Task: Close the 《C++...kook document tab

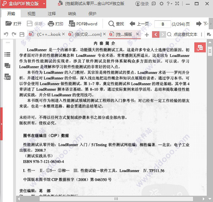Action: click(x=63, y=34)
